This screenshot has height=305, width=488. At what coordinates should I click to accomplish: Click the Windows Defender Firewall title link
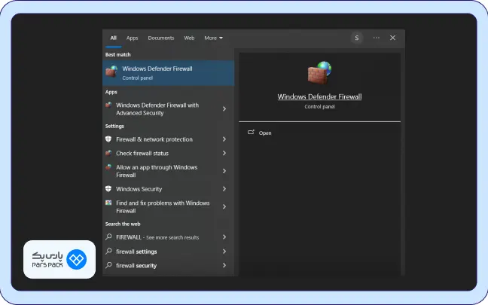pos(319,97)
